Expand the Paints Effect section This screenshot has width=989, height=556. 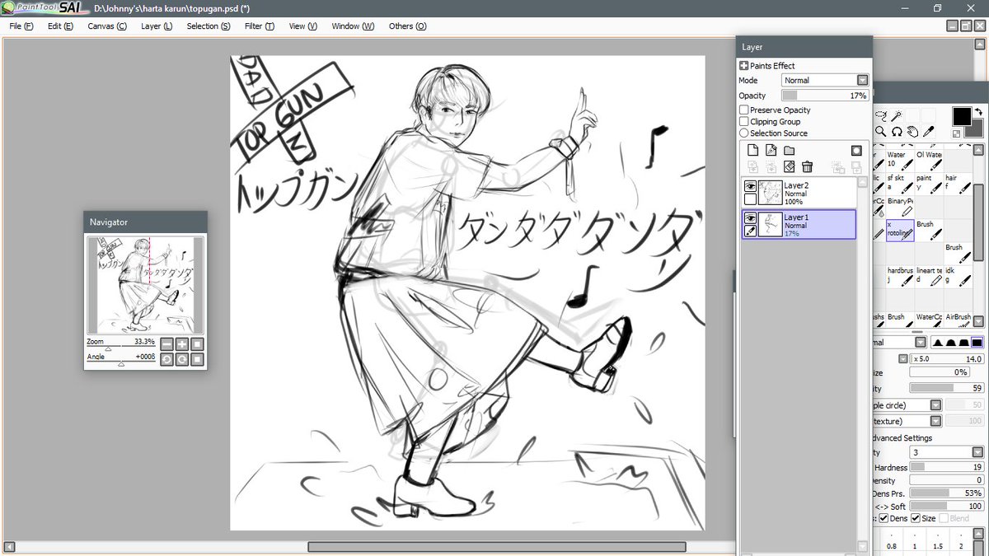click(744, 65)
